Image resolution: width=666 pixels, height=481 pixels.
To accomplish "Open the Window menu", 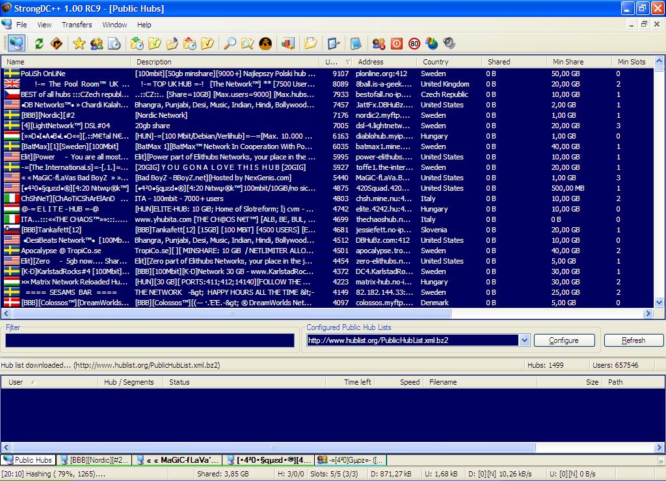I will pos(114,25).
